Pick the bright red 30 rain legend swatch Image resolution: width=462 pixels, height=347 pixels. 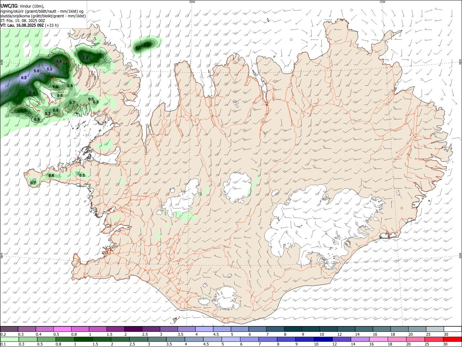(452, 339)
